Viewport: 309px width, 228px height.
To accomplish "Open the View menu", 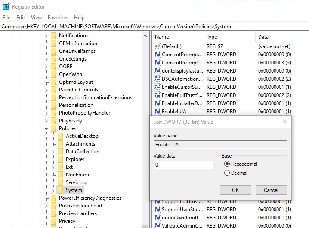I will tap(36, 18).
